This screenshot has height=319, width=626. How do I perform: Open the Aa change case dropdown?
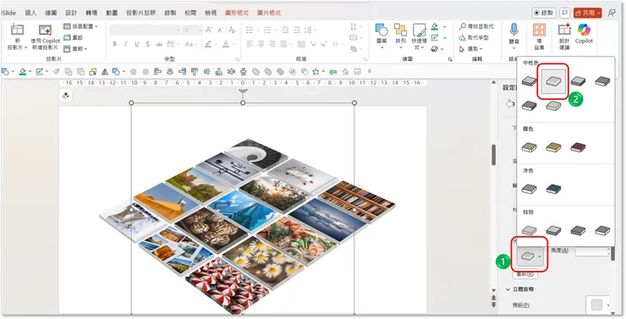(x=191, y=44)
